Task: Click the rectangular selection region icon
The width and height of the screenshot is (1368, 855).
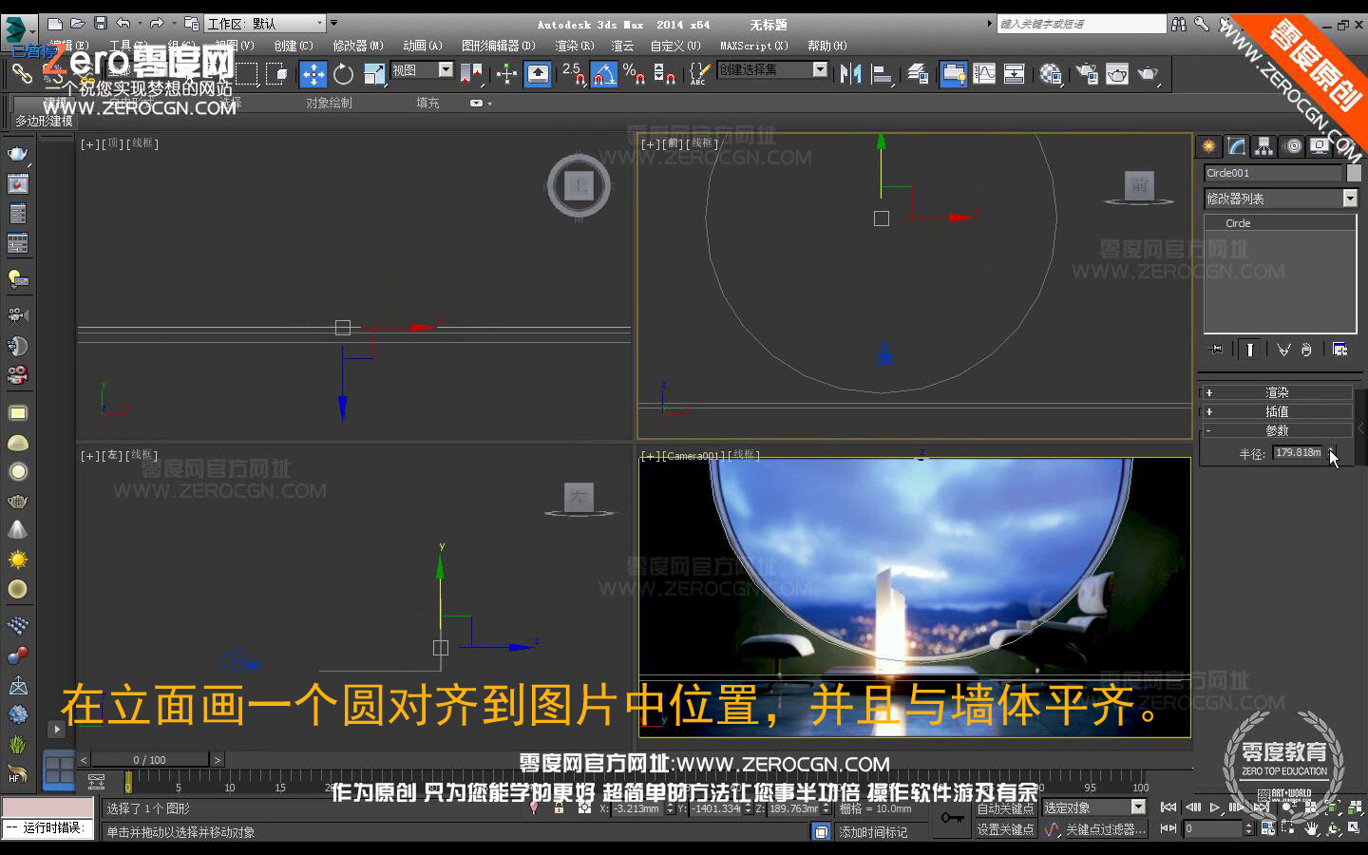Action: point(247,74)
